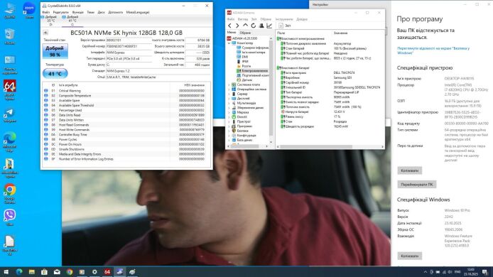493x277 pixels.
Task: Select Електроживлення item in AIDA64 tree
Action: pos(252,71)
